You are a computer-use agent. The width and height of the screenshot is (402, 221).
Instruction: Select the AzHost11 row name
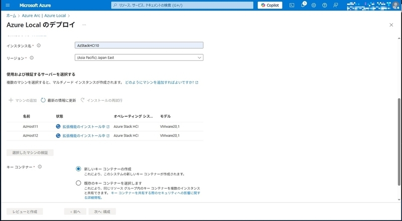coord(30,126)
